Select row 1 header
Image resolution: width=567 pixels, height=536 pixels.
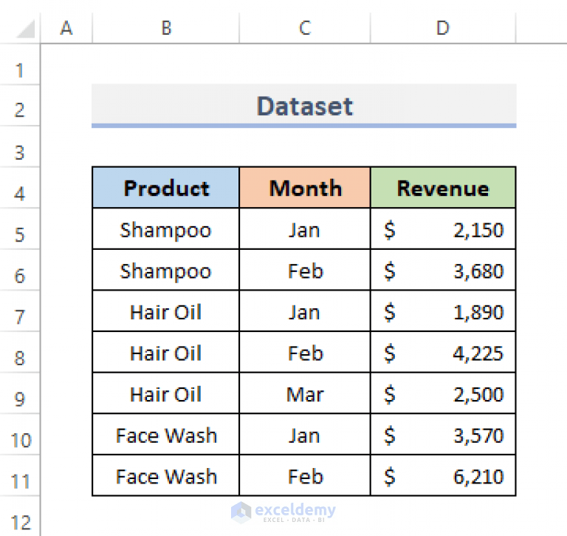tap(19, 65)
